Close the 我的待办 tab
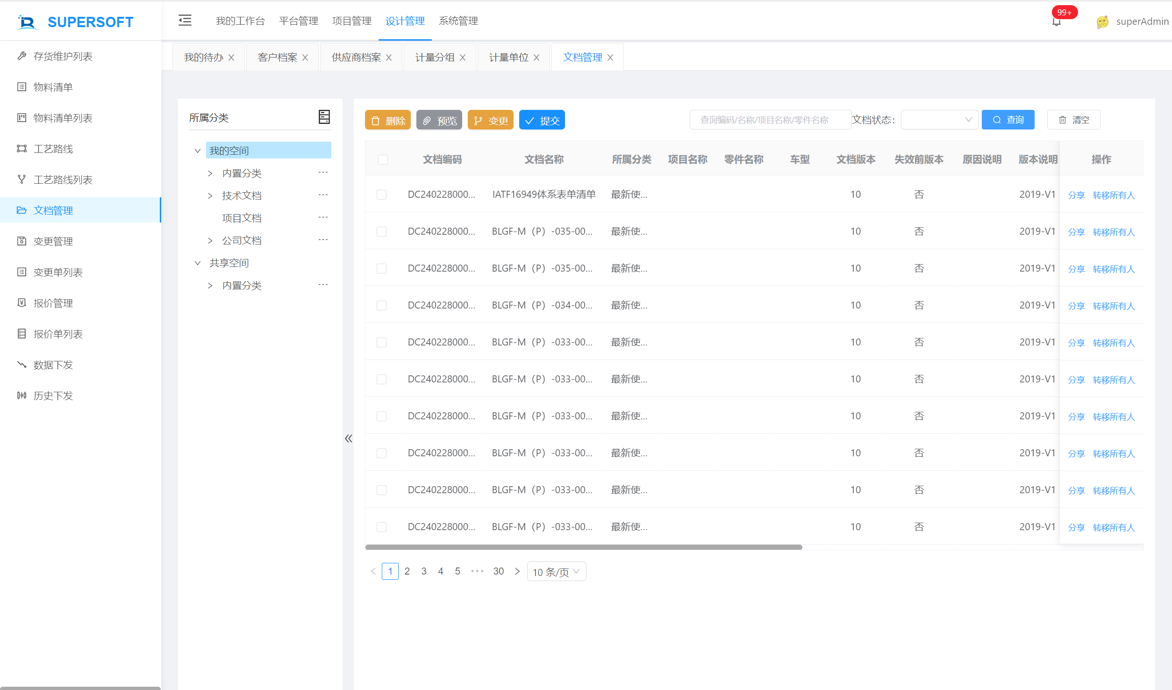This screenshot has width=1172, height=690. [231, 57]
